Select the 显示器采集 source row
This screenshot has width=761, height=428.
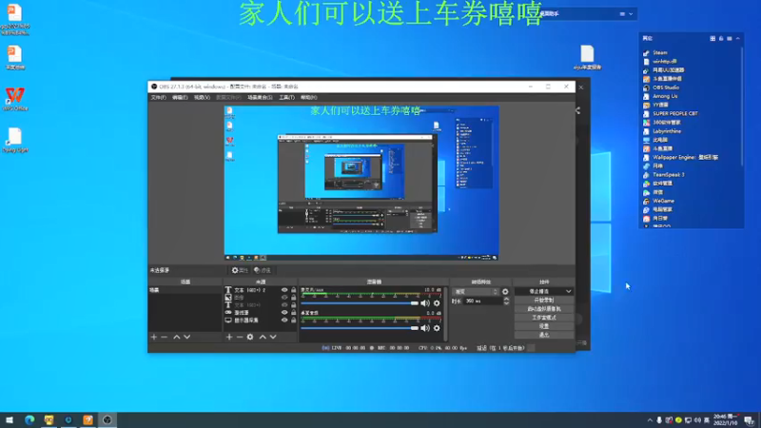coord(260,321)
